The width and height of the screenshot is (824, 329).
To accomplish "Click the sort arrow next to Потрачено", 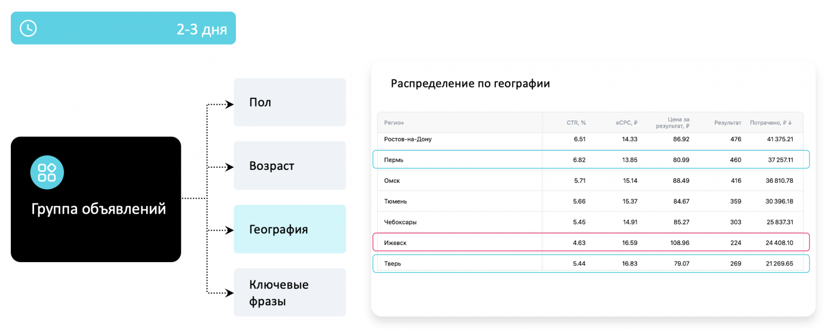I will 790,123.
